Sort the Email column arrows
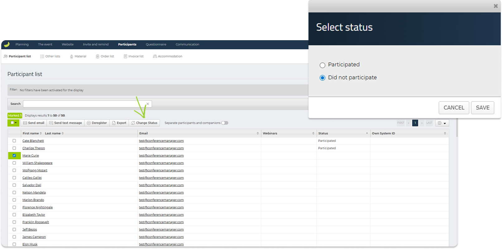This screenshot has width=502, height=249. click(258, 133)
